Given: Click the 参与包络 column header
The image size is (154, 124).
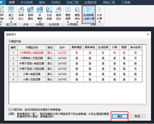Looking at the screenshot, I should [x=135, y=47].
